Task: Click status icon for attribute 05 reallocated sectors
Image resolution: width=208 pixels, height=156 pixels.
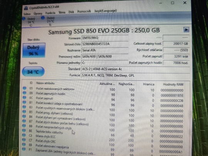Action: 25,88
